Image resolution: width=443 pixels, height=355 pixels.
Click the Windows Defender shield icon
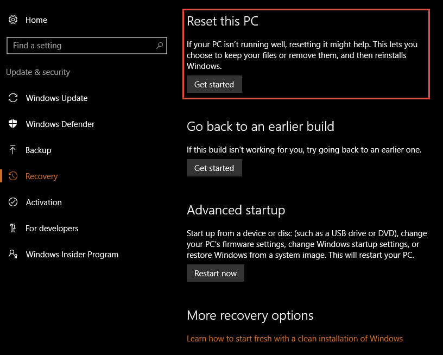click(x=13, y=124)
